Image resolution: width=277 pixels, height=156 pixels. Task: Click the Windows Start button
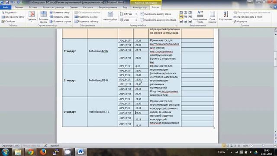tap(5, 152)
